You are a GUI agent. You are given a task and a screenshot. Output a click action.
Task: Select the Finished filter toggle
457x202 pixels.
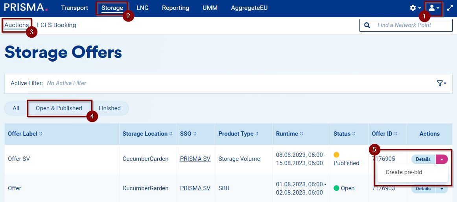109,108
